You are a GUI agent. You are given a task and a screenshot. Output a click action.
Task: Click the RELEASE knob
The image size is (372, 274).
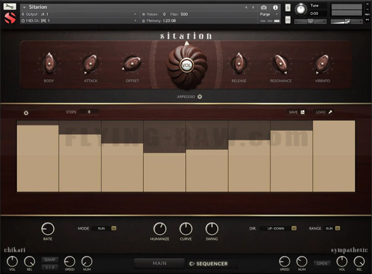(x=239, y=63)
